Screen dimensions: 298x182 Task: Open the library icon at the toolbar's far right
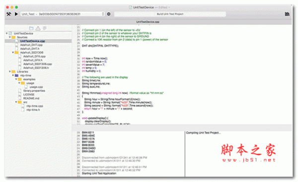[287, 14]
